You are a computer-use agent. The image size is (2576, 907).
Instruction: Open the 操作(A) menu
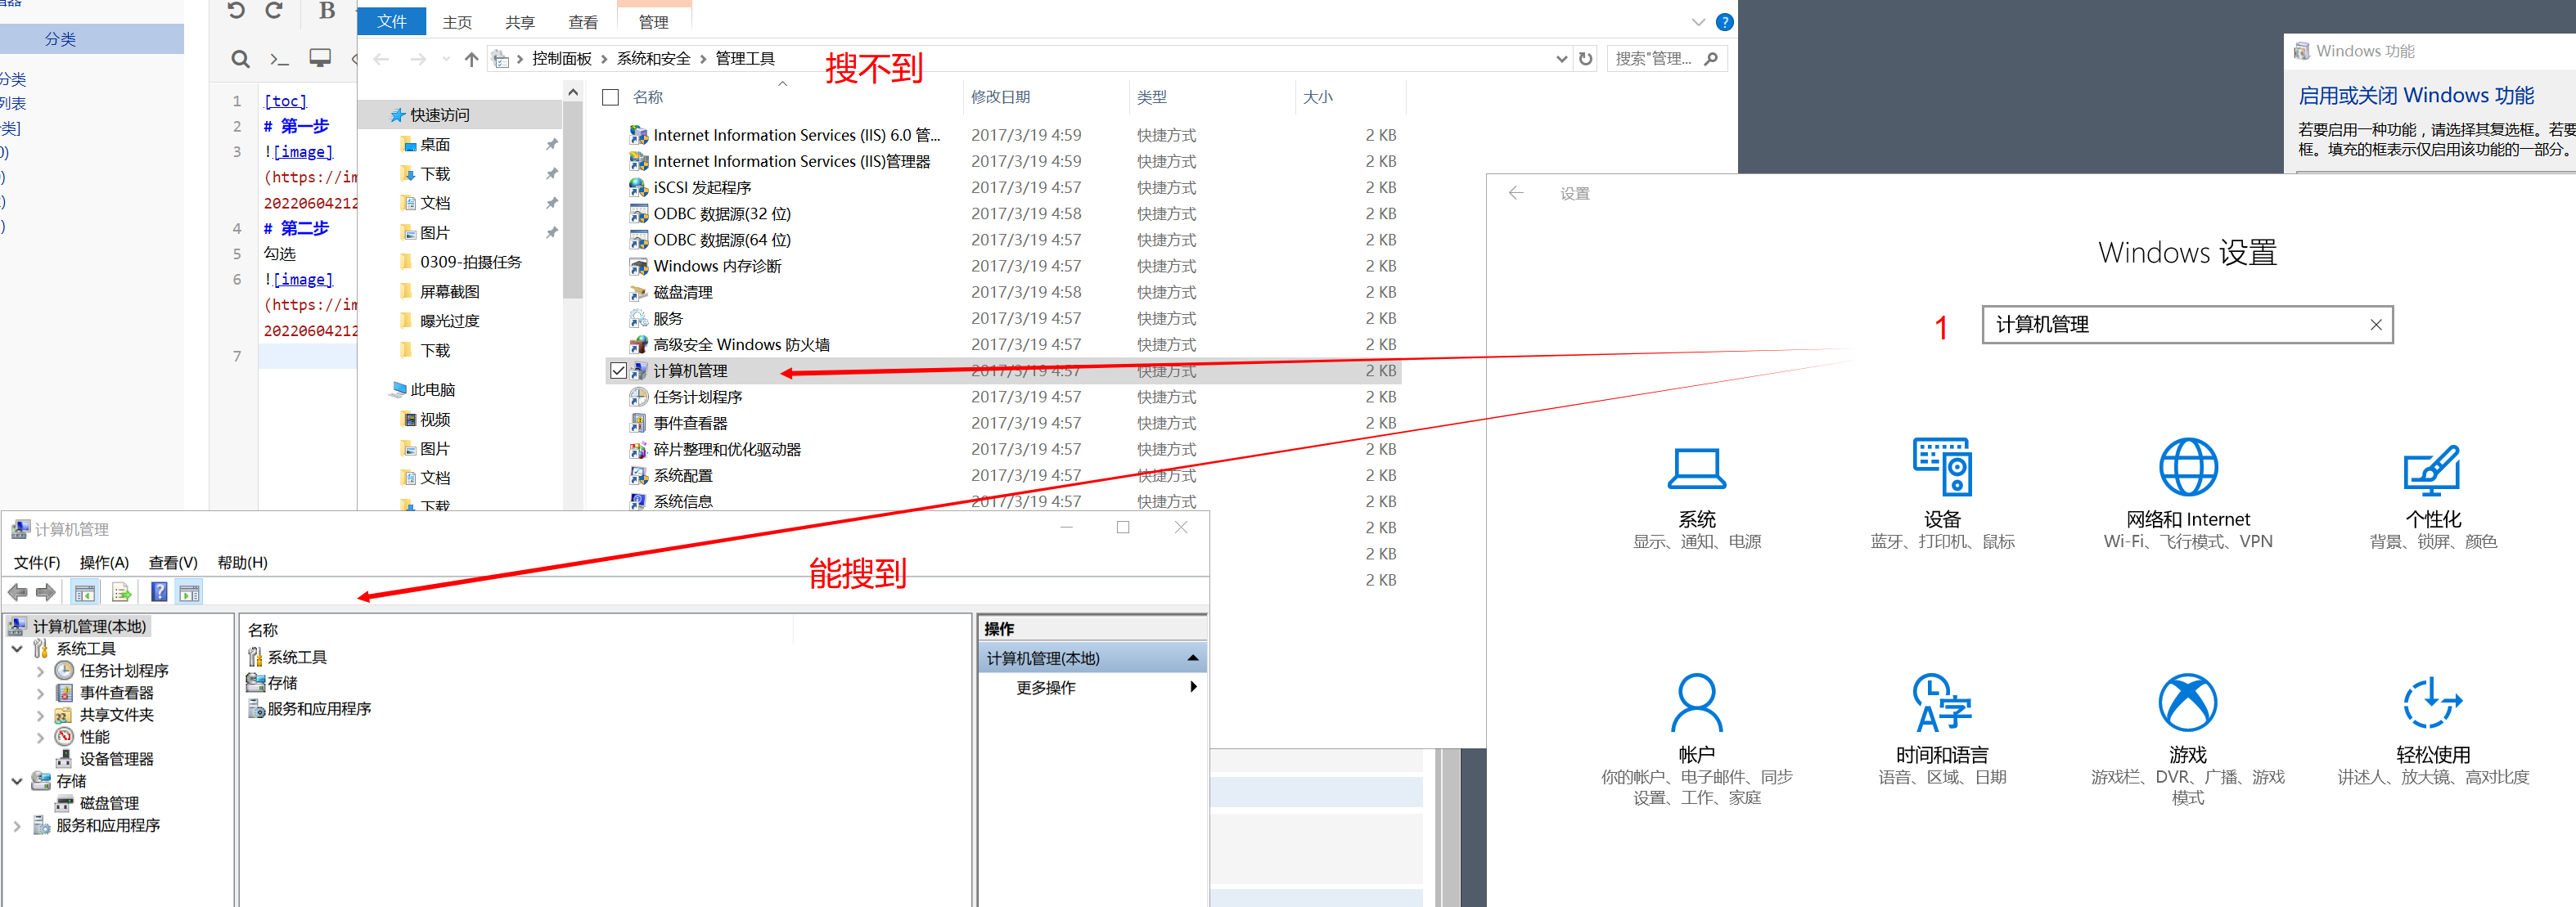click(104, 563)
